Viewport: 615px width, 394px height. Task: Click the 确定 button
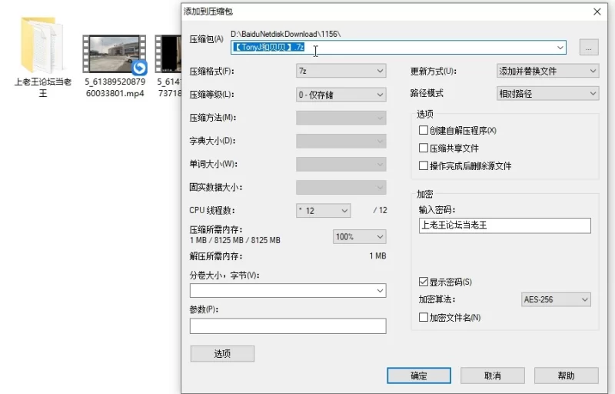pyautogui.click(x=418, y=376)
